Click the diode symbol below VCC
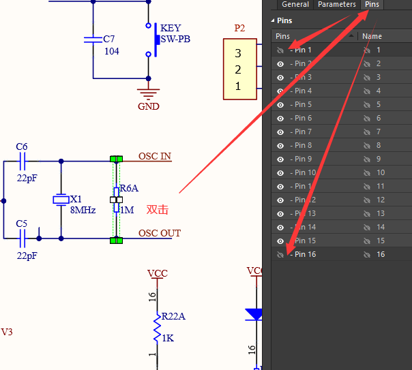 coord(254,314)
